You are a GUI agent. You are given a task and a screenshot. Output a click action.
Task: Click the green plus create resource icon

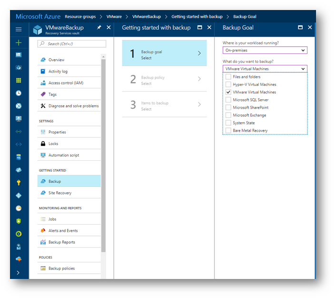coord(19,43)
